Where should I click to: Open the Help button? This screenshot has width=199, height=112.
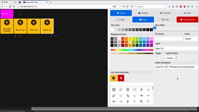click(x=165, y=20)
